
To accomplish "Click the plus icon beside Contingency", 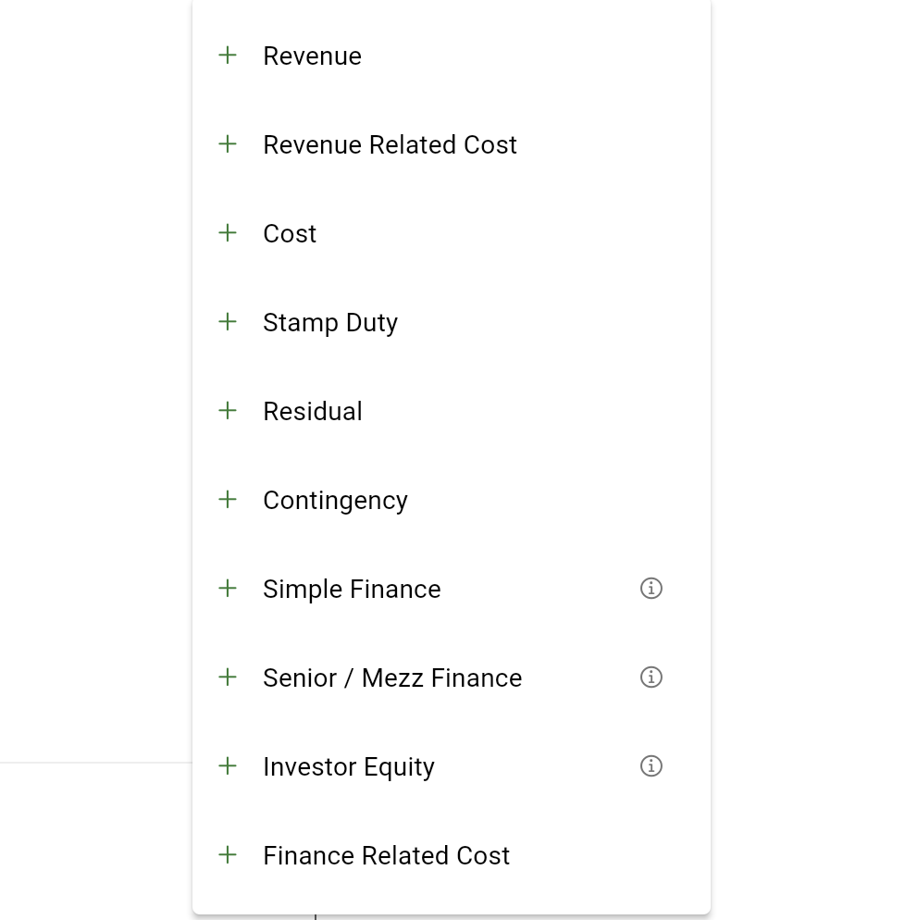I will [x=228, y=500].
